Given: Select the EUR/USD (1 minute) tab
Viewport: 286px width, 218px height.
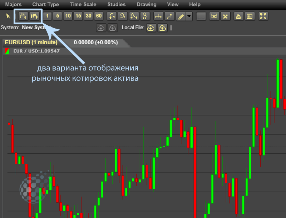Looking at the screenshot, I should (x=31, y=43).
